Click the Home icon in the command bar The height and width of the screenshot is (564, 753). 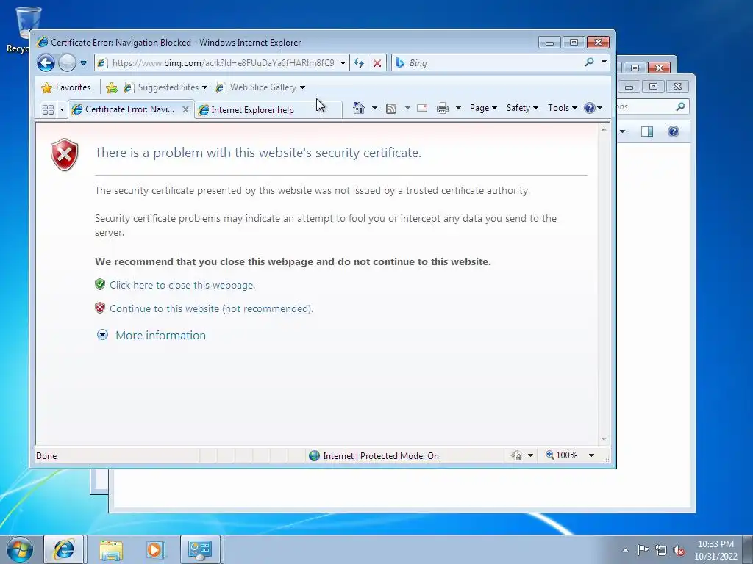tap(359, 108)
